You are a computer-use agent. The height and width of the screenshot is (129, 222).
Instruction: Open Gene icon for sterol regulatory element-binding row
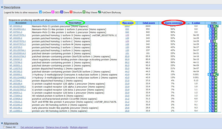point(213,59)
